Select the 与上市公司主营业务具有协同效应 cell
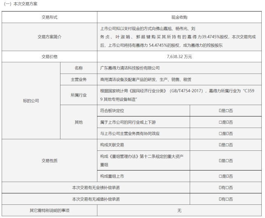 (x=144, y=134)
